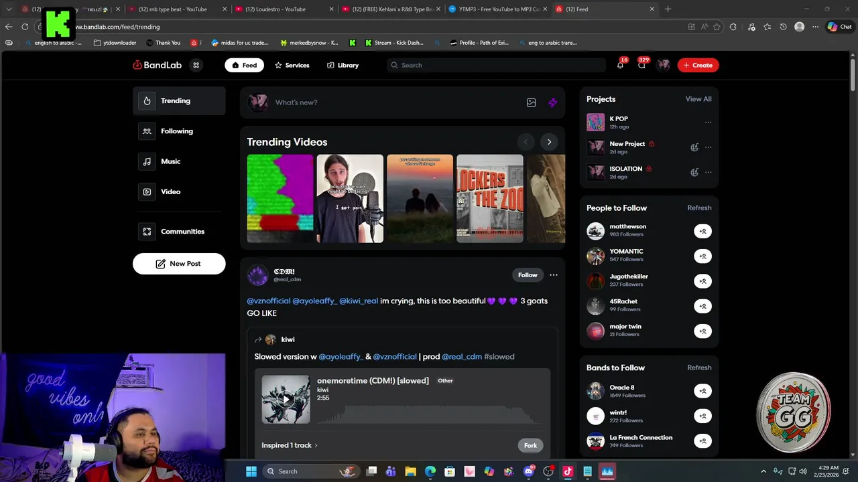Bookmark page with the star icon
The width and height of the screenshot is (858, 482).
pyautogui.click(x=717, y=27)
